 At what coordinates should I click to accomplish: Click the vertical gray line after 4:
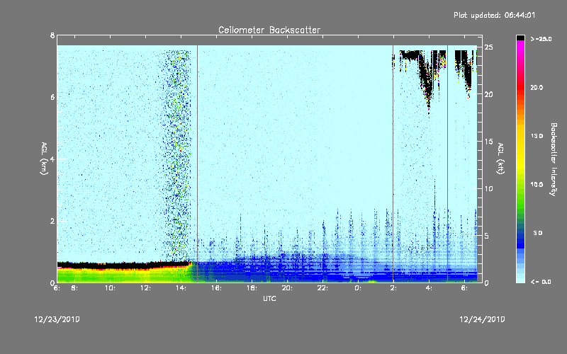(x=447, y=164)
